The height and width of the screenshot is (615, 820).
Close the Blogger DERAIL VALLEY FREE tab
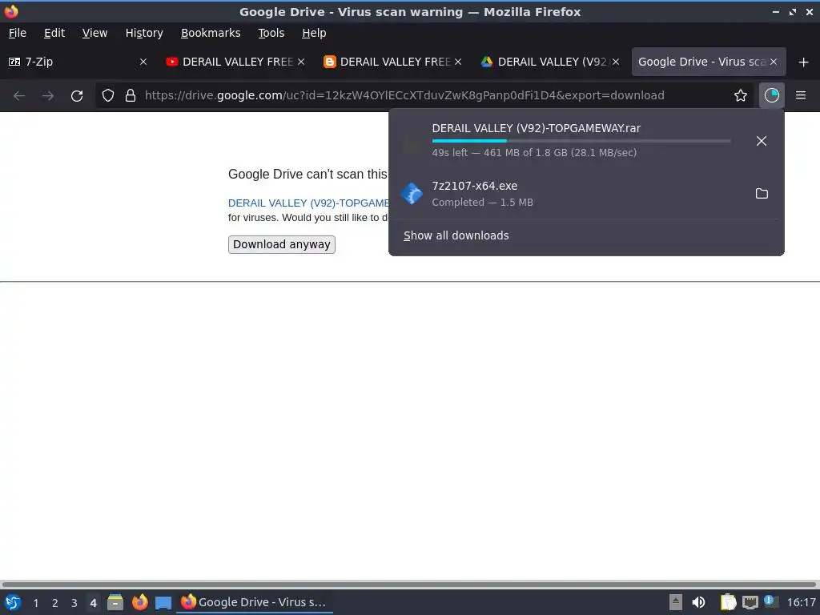click(x=458, y=62)
